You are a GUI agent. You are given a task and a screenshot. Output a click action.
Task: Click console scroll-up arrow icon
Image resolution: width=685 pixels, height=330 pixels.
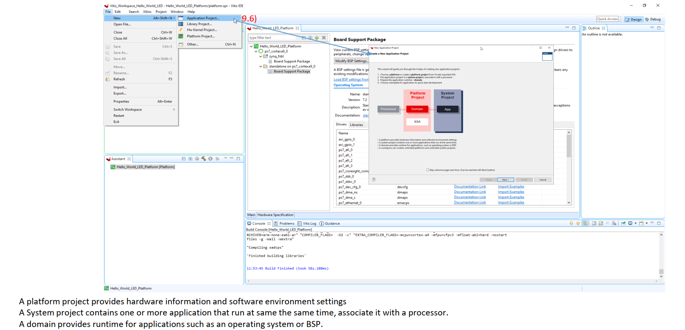pyautogui.click(x=578, y=223)
